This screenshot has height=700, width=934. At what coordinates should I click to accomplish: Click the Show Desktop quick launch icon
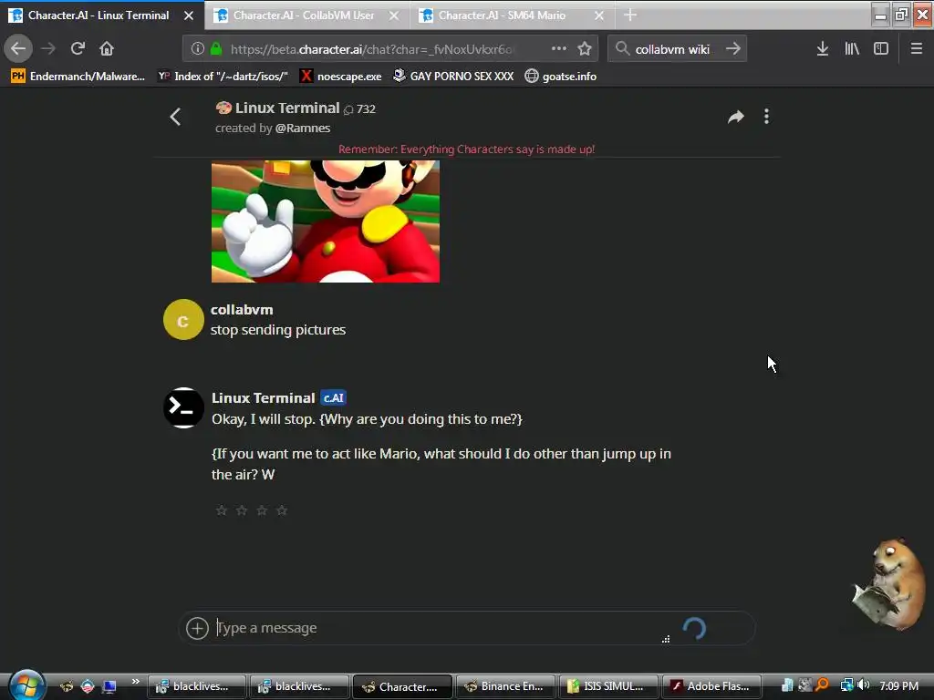tap(109, 686)
